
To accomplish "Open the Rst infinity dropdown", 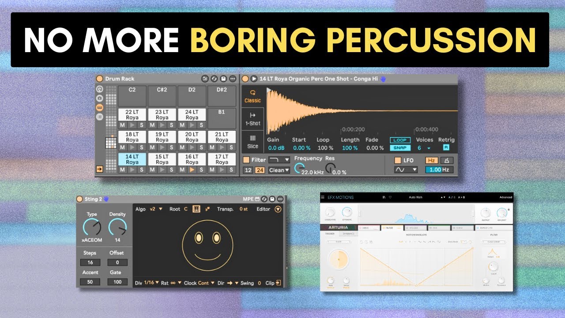I will click(x=176, y=283).
